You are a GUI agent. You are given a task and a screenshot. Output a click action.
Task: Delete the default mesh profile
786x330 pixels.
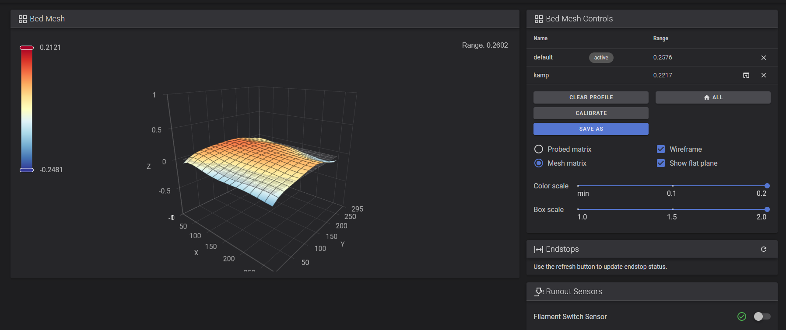763,58
